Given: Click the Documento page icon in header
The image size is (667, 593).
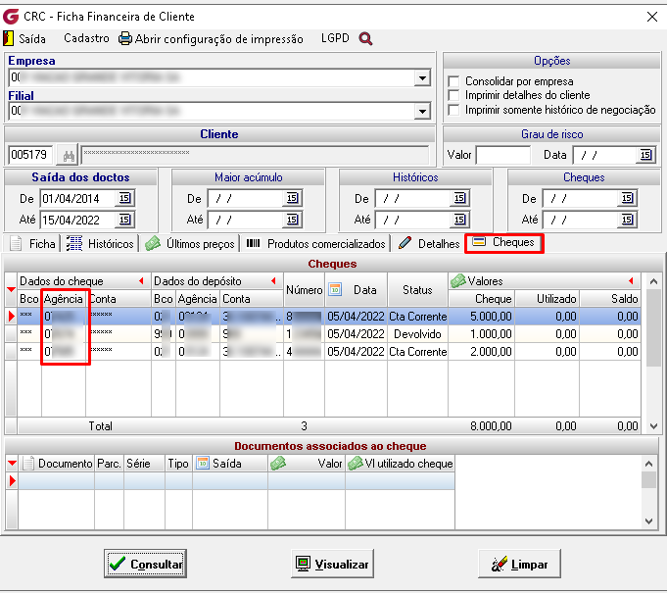Looking at the screenshot, I should click(29, 464).
